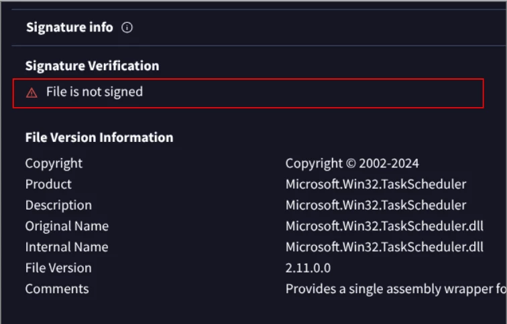Click the Product field label
507x324 pixels.
click(48, 184)
